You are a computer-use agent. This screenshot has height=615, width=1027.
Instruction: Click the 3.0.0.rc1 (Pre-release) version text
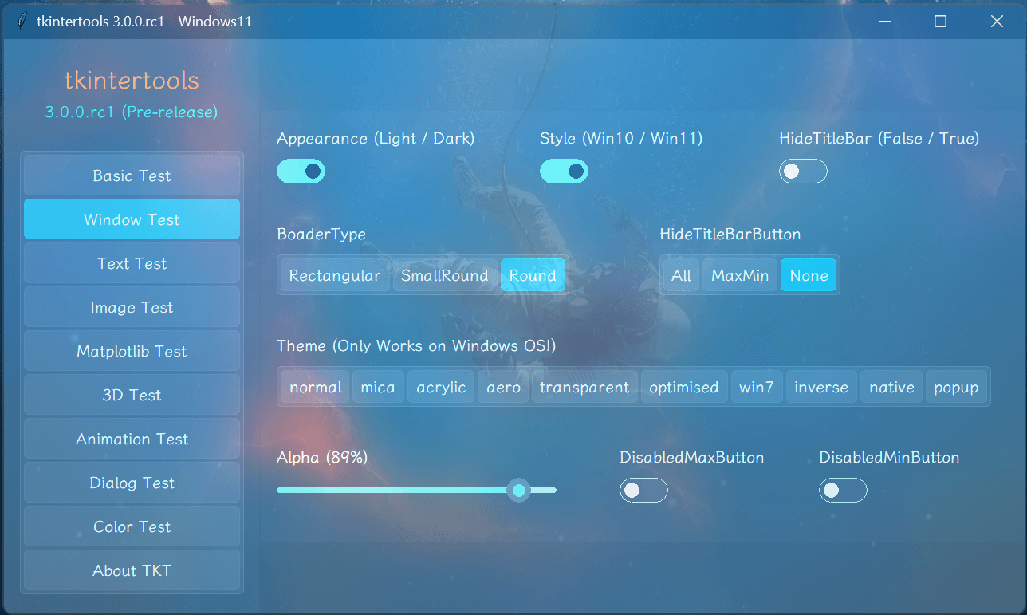tap(132, 112)
